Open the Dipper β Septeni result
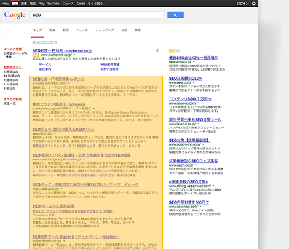This screenshot has width=289, height=249. [x=76, y=237]
